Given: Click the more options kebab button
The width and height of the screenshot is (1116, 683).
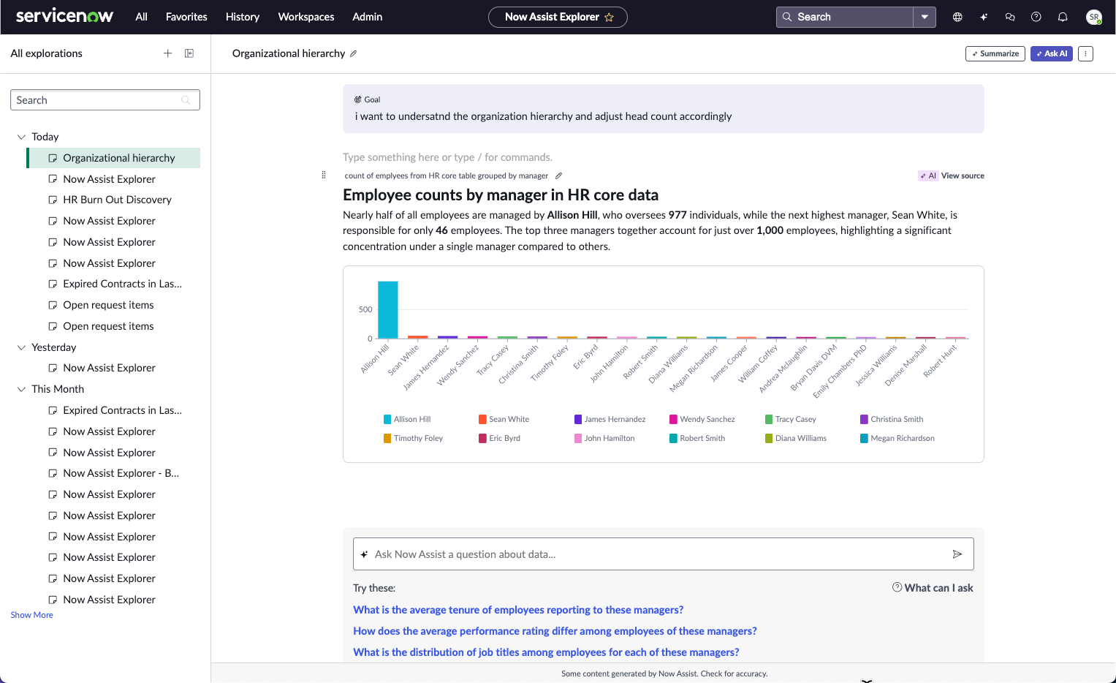Looking at the screenshot, I should click(x=1085, y=53).
